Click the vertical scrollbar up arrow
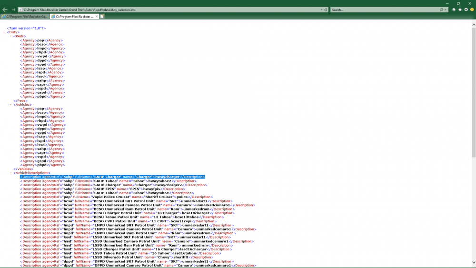Viewport: 476px width, 268px height. [474, 24]
